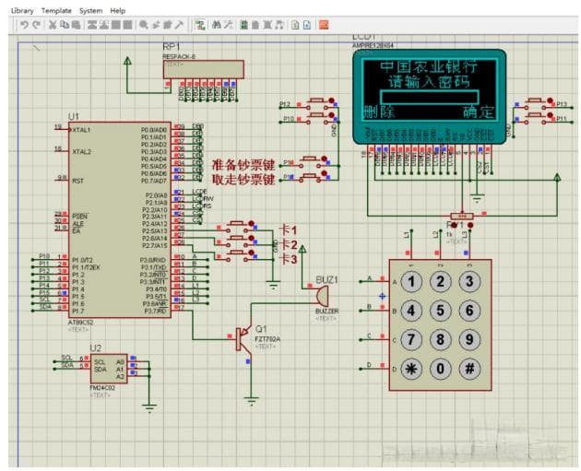The image size is (581, 471).
Task: Push the 取走钞票键 push-button switch
Action: click(x=311, y=176)
